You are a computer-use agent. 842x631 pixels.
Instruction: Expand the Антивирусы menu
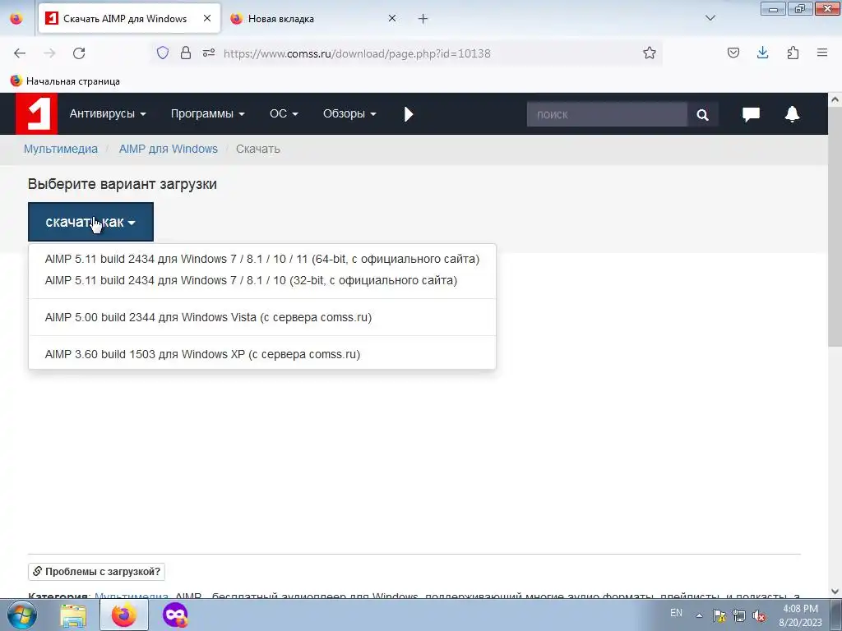pos(108,113)
